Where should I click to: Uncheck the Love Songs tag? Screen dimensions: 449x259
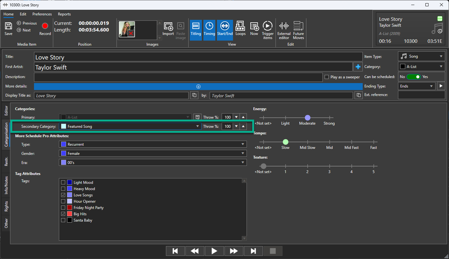[63, 195]
